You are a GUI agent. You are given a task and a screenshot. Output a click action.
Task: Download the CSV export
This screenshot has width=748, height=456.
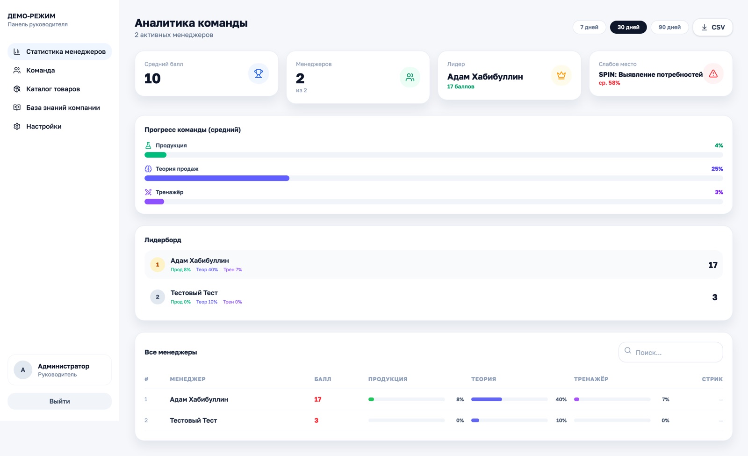coord(712,27)
